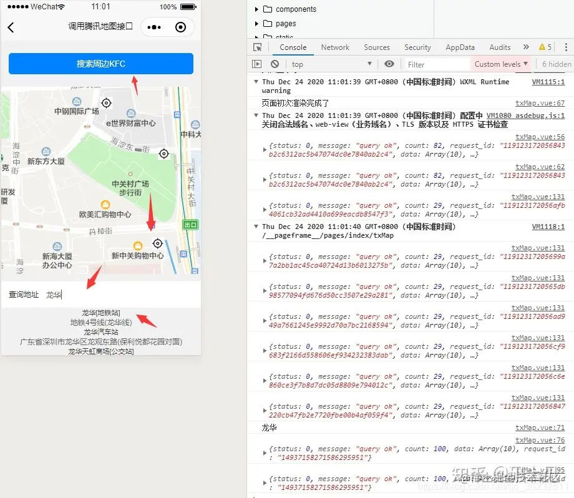574x498 pixels.
Task: Open source link txMap.vue:71
Action: coord(540,427)
